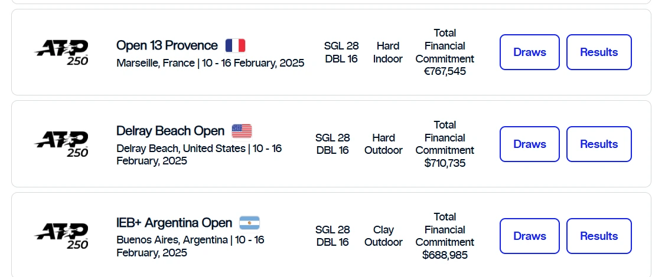Click the $710,735 financial commitment amount
The height and width of the screenshot is (277, 665).
pyautogui.click(x=445, y=163)
